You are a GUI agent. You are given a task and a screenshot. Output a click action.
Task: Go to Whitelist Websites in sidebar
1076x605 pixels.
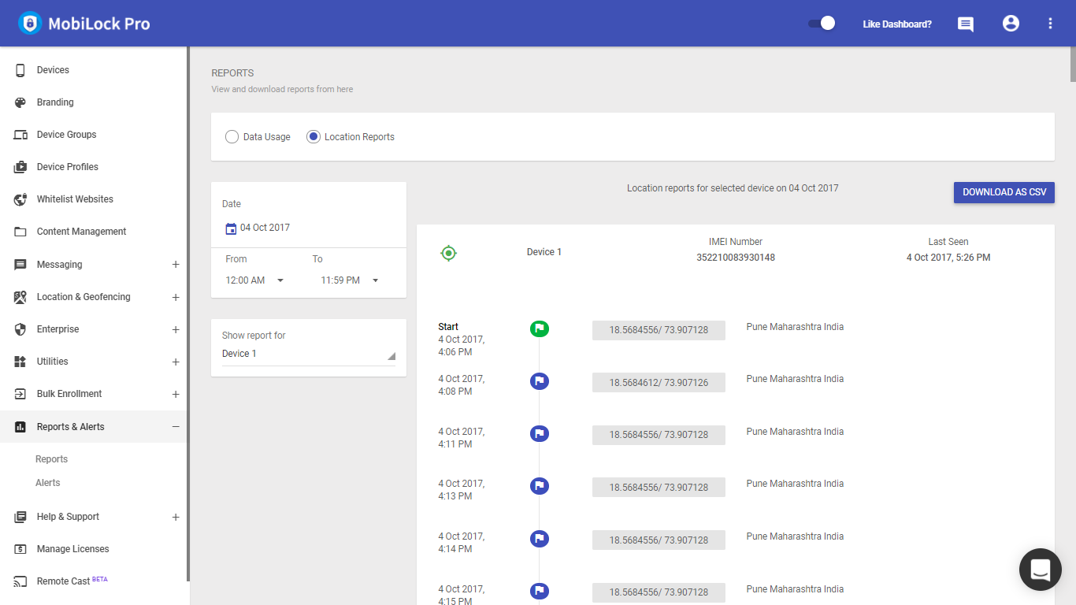click(x=75, y=199)
